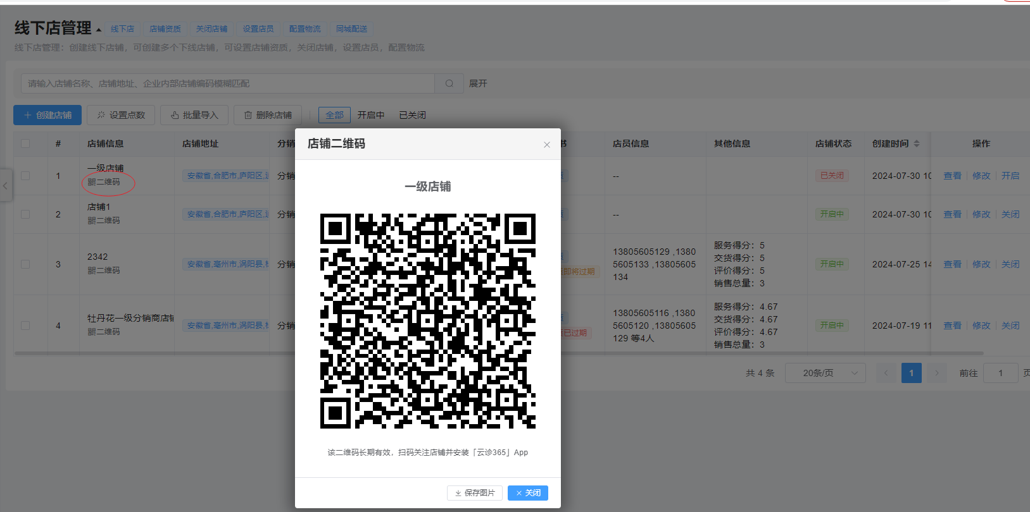Expand filters with 展开
This screenshot has width=1030, height=512.
[x=478, y=83]
